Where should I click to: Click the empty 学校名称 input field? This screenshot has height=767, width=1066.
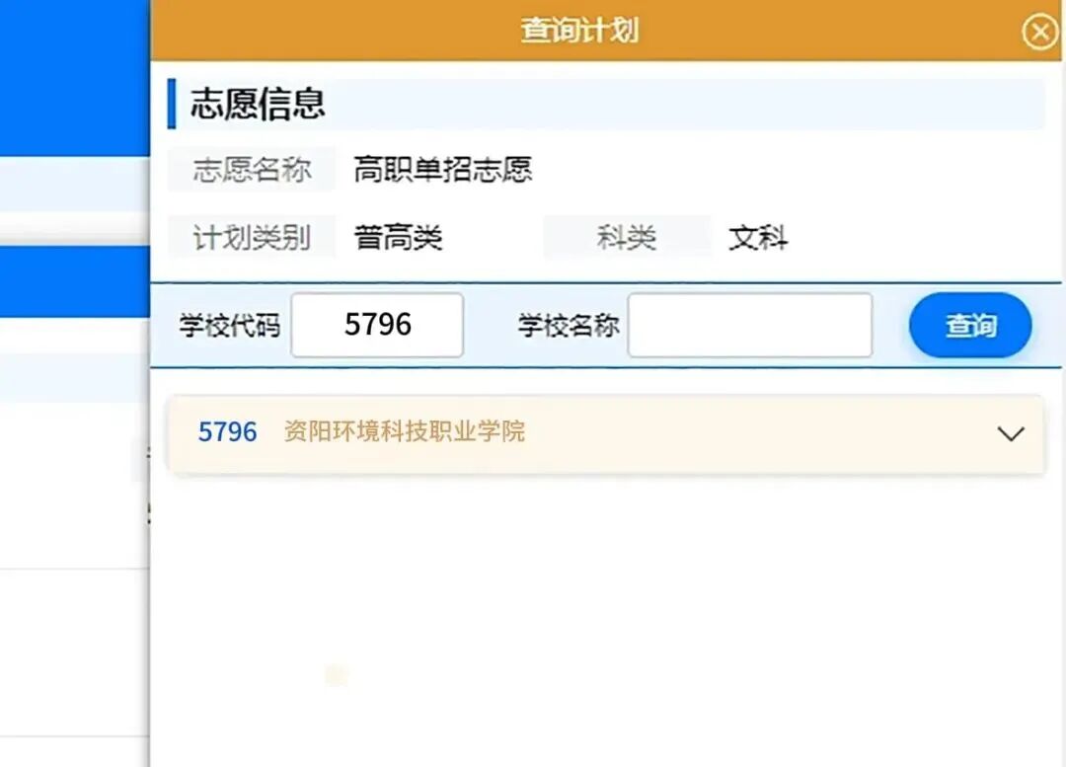[x=750, y=325]
